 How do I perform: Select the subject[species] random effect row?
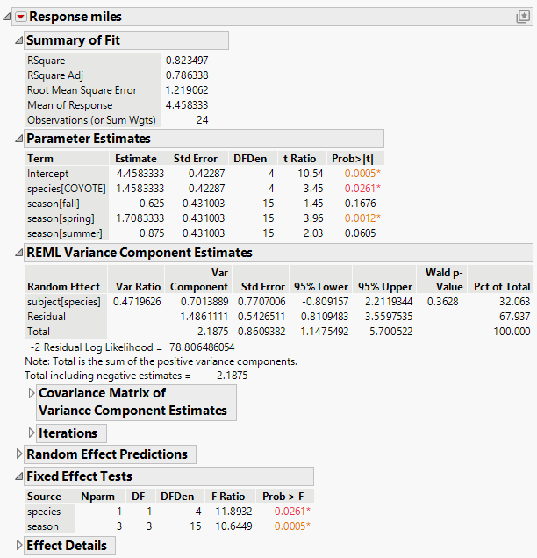(63, 302)
